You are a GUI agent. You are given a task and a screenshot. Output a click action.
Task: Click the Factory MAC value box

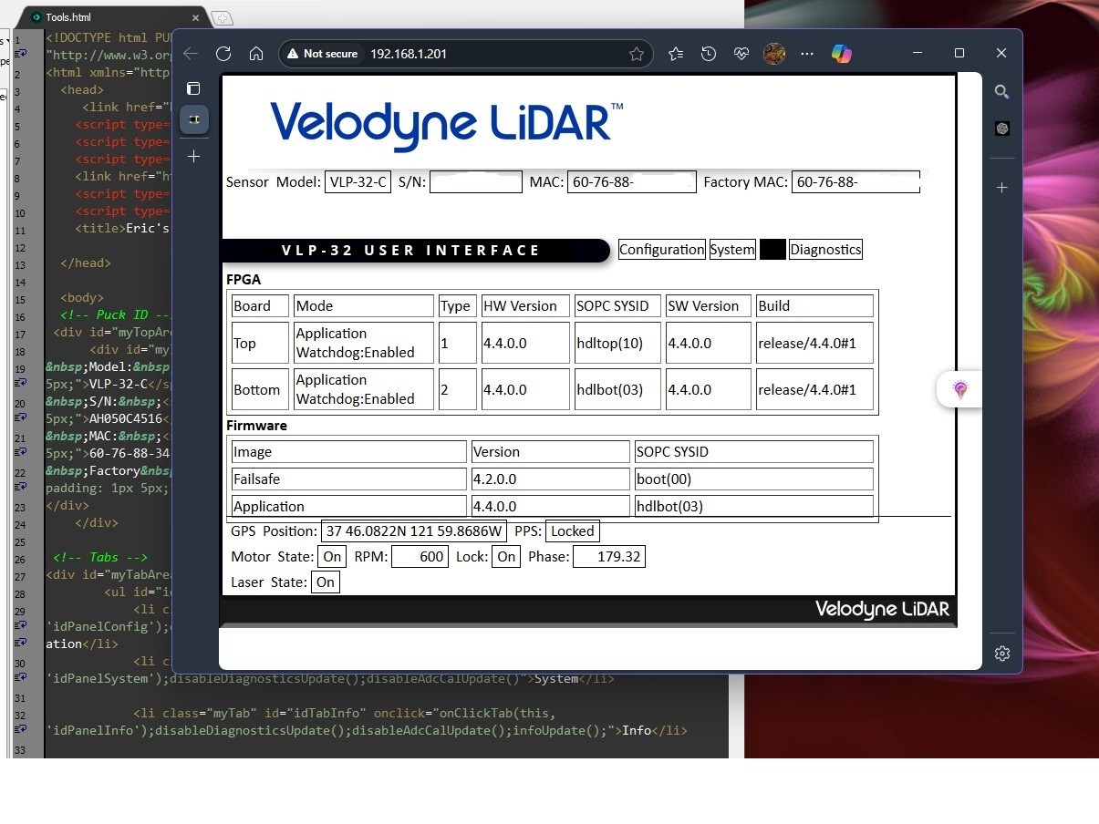pyautogui.click(x=855, y=181)
